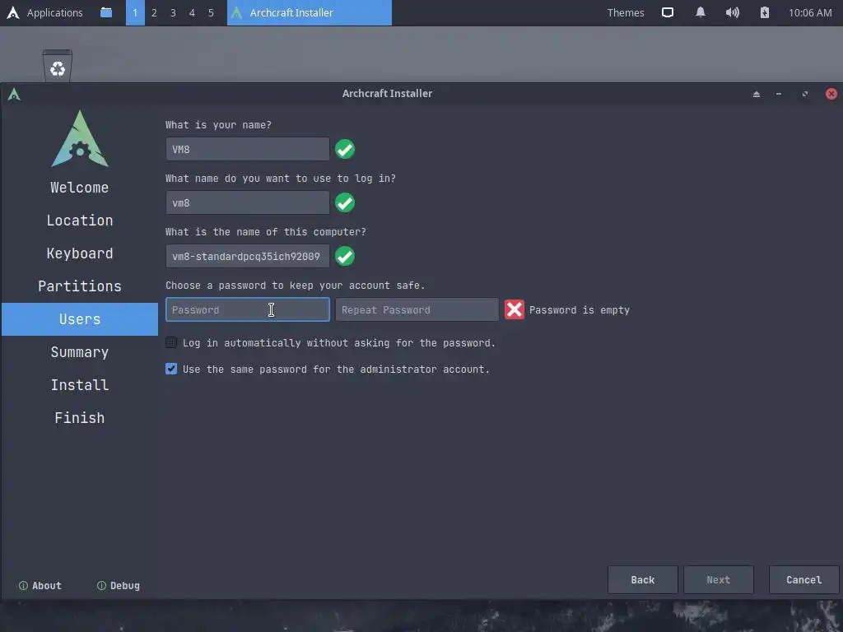Image resolution: width=843 pixels, height=632 pixels.
Task: Click the computer name field
Action: (247, 257)
